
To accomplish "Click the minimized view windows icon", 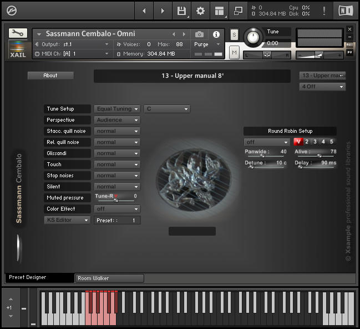I will tap(238, 11).
